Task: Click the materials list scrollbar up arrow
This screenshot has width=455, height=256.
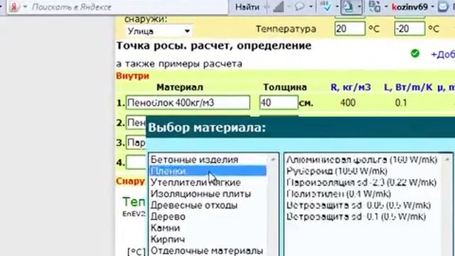Action: (x=447, y=159)
